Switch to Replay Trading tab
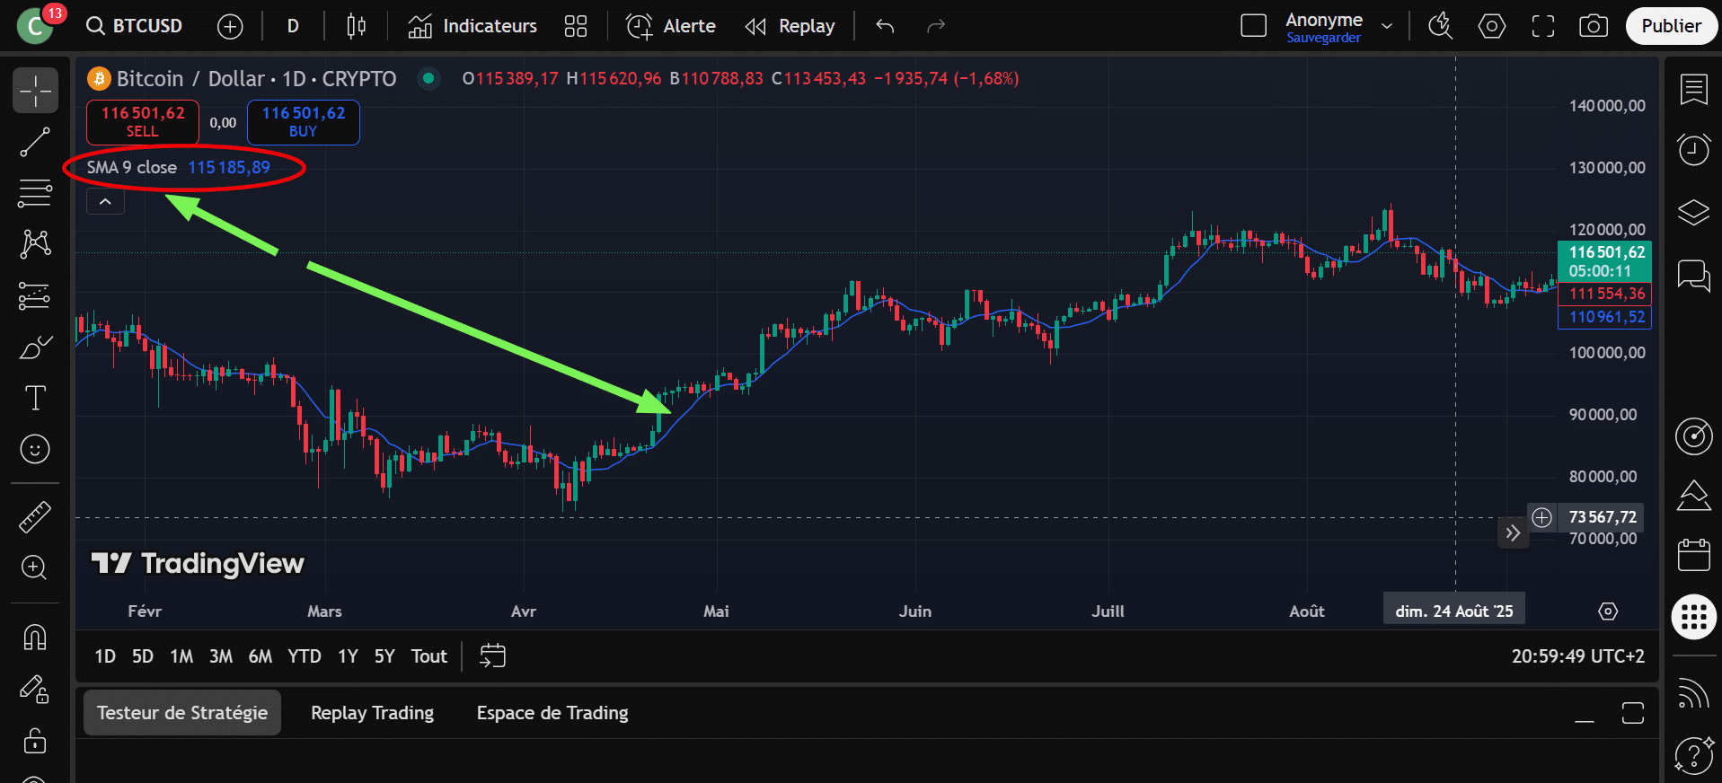The width and height of the screenshot is (1722, 783). (372, 713)
